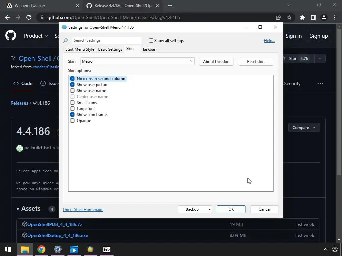Open coddec/Classic fork source link
This screenshot has height=256, width=342.
point(45,67)
